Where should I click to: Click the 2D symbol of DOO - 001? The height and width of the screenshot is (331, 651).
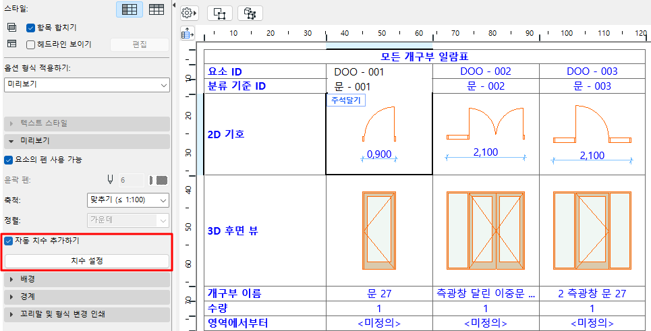click(379, 124)
